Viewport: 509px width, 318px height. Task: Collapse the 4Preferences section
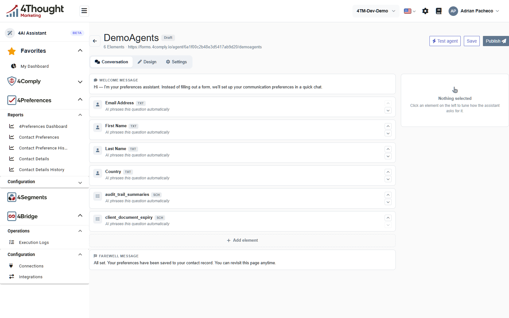pyautogui.click(x=80, y=100)
